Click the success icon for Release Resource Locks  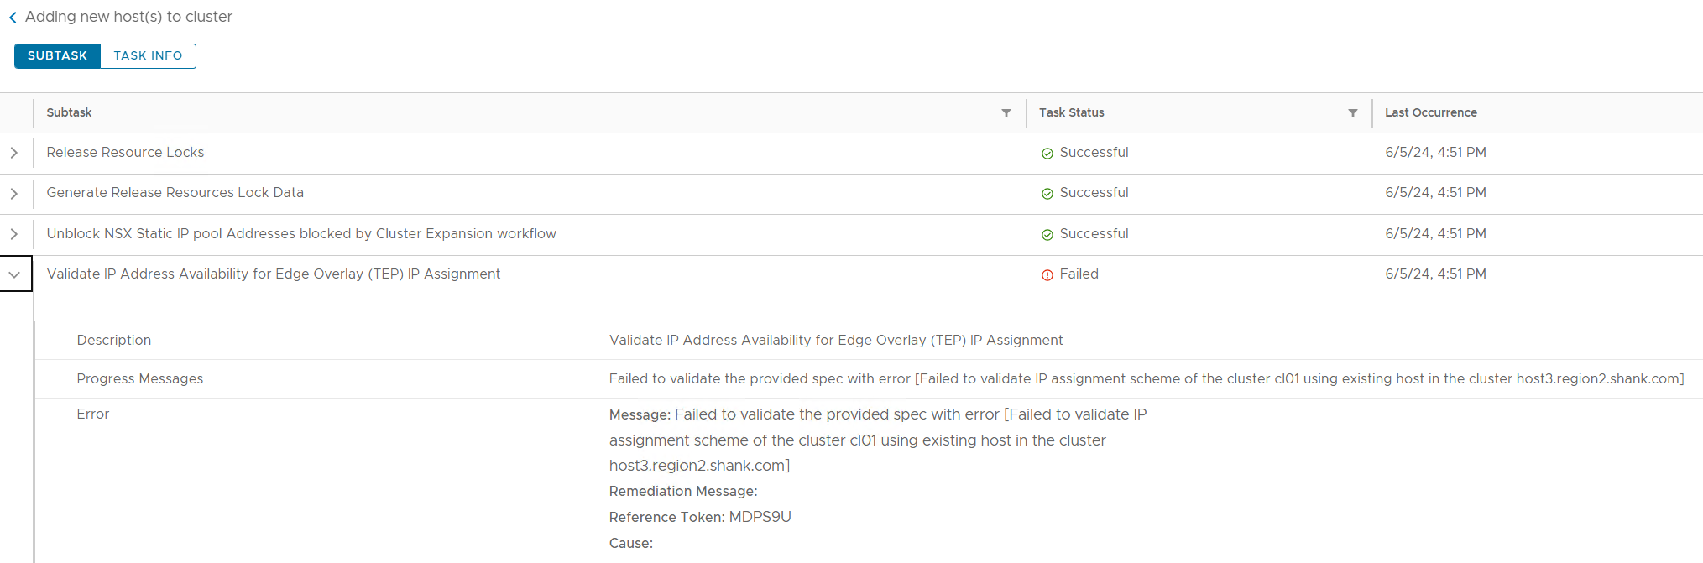1047,154
